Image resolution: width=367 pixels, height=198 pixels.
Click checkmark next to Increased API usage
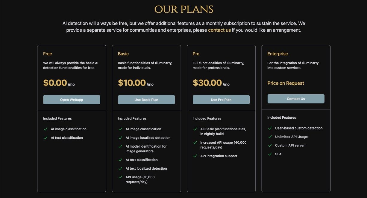point(195,143)
